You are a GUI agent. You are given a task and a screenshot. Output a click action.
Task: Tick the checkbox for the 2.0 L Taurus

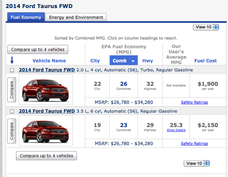pyautogui.click(x=12, y=70)
